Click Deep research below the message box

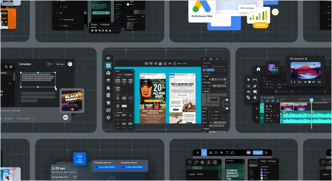pos(23,118)
